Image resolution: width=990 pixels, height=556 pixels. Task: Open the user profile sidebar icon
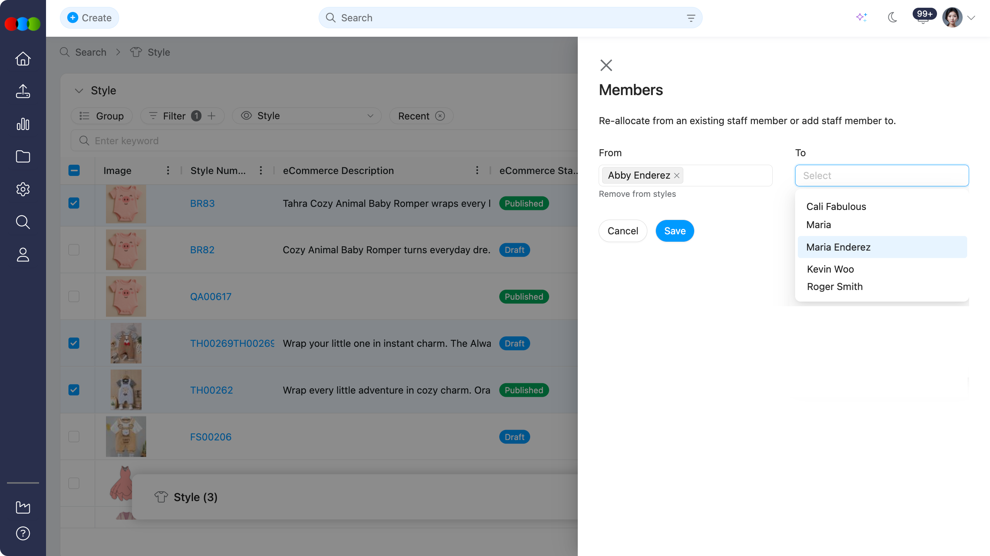coord(23,254)
